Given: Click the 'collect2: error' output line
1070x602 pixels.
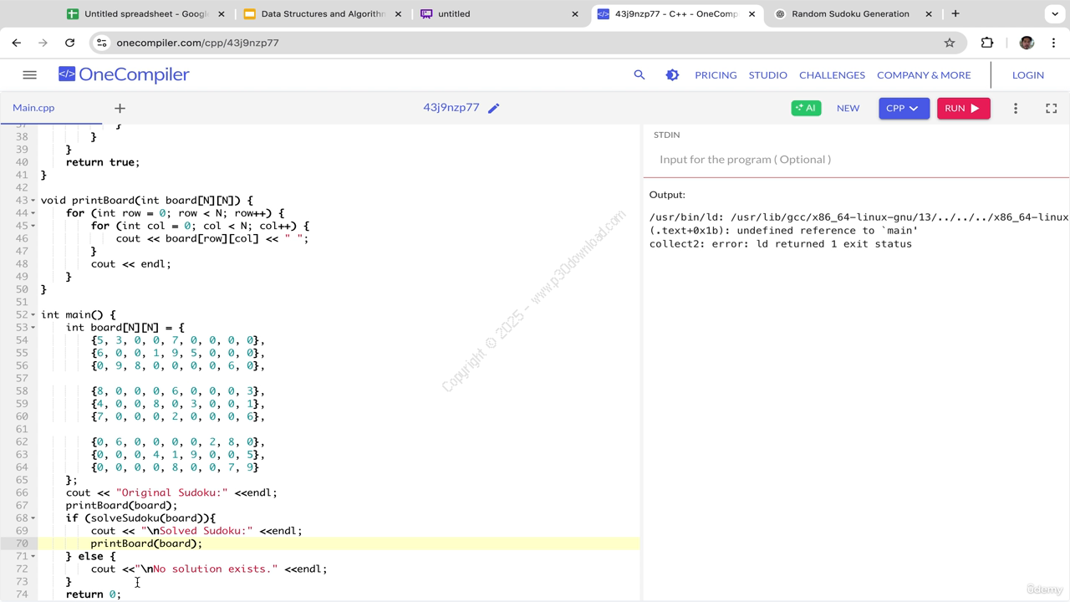Looking at the screenshot, I should point(781,244).
